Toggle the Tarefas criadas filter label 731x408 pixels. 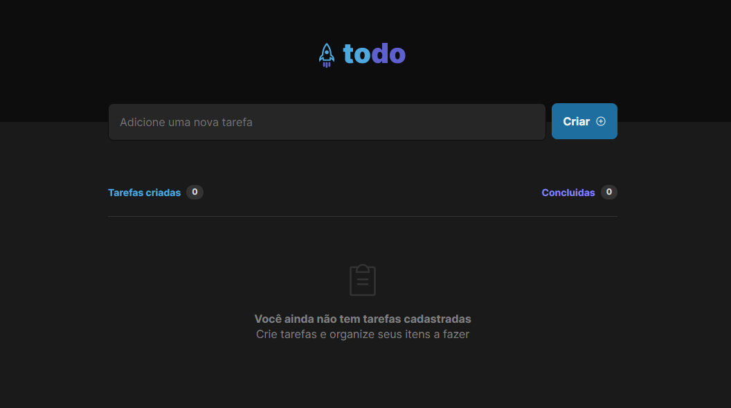point(143,192)
